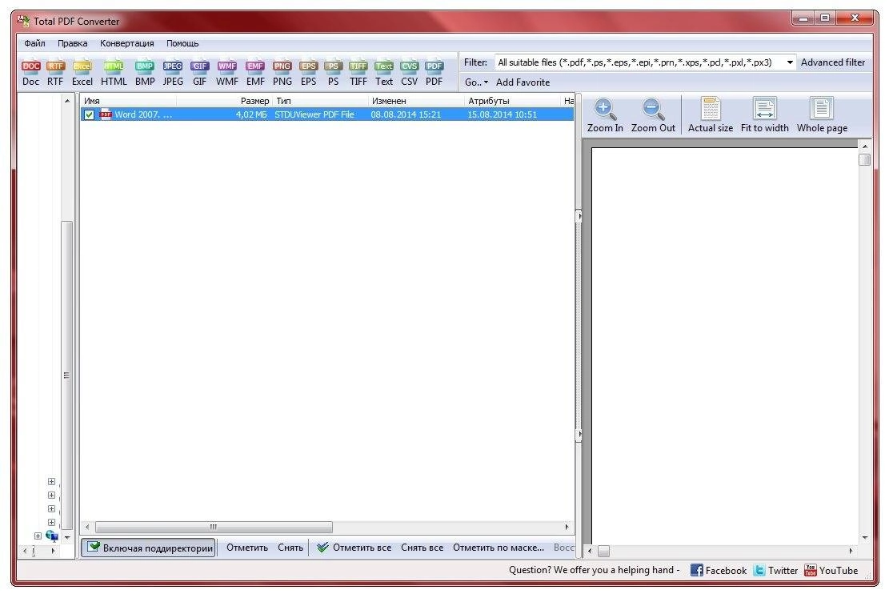Open the Правка menu

point(72,43)
